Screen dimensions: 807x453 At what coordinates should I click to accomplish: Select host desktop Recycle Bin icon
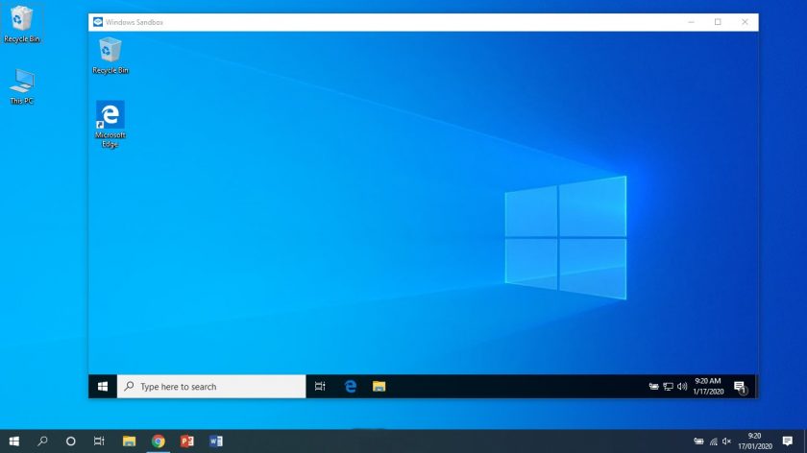tap(21, 24)
